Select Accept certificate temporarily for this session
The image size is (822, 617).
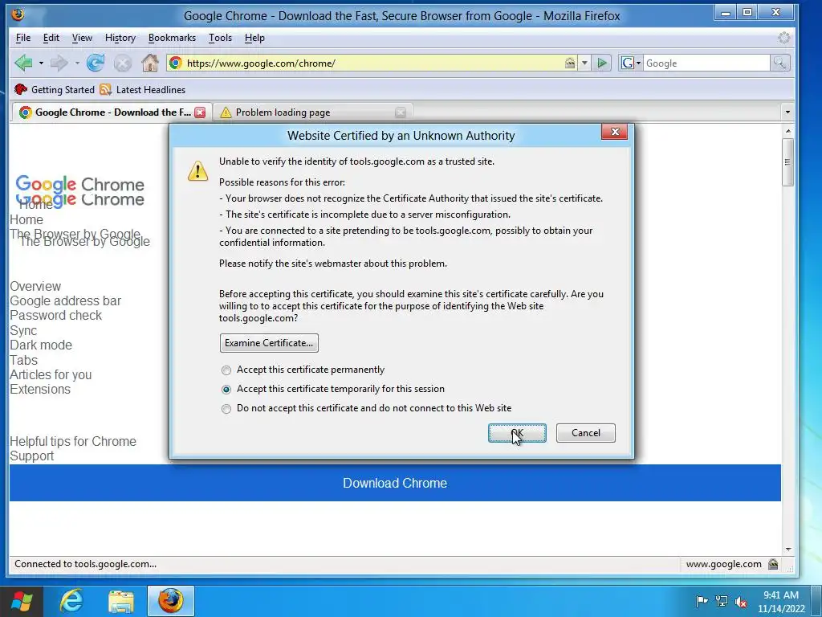[226, 390]
